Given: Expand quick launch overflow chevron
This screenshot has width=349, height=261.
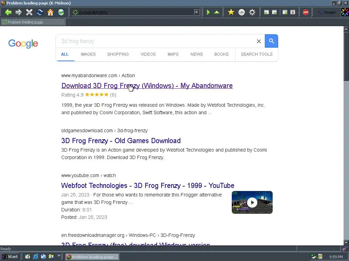Looking at the screenshot, I should (59, 256).
